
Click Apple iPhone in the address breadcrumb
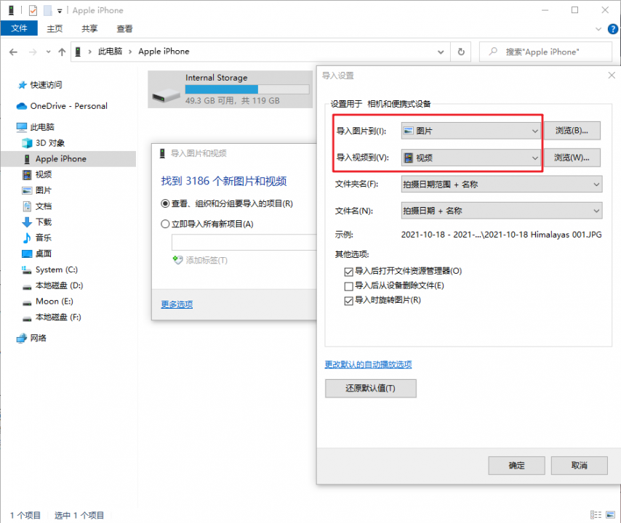(x=164, y=52)
